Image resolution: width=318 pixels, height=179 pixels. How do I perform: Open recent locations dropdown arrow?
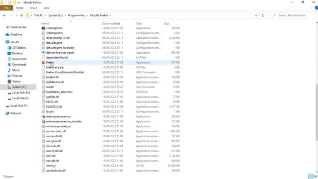(x=17, y=15)
